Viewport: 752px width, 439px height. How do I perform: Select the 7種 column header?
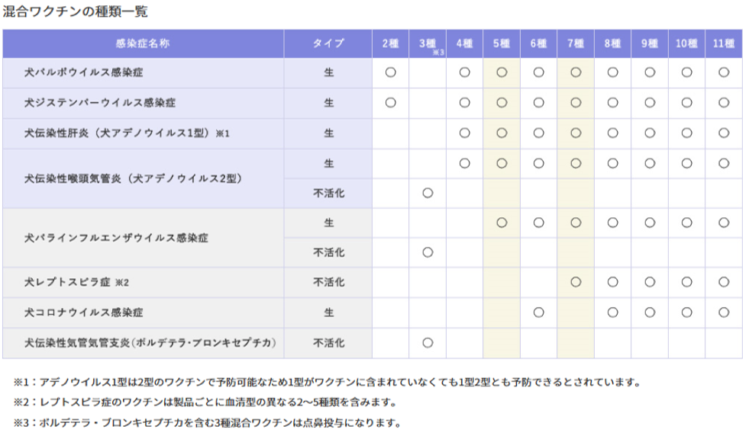click(576, 43)
